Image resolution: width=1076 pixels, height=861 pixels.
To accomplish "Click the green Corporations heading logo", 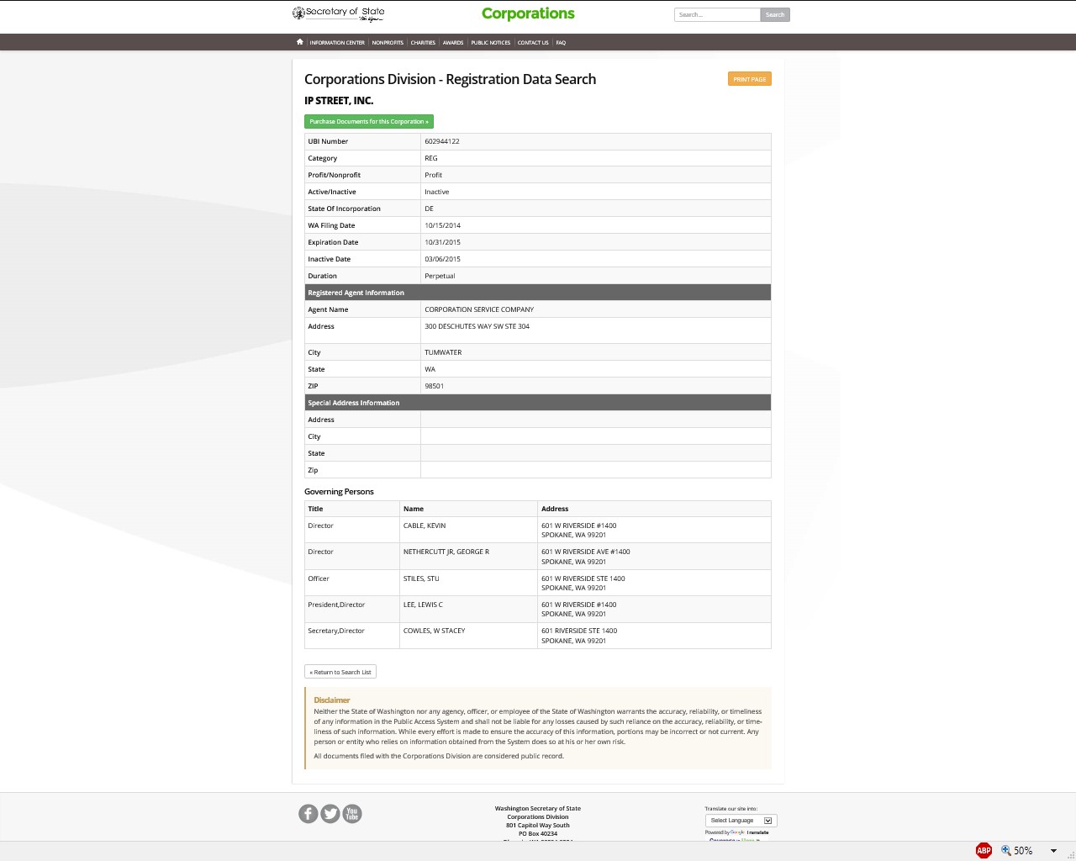I will 528,13.
